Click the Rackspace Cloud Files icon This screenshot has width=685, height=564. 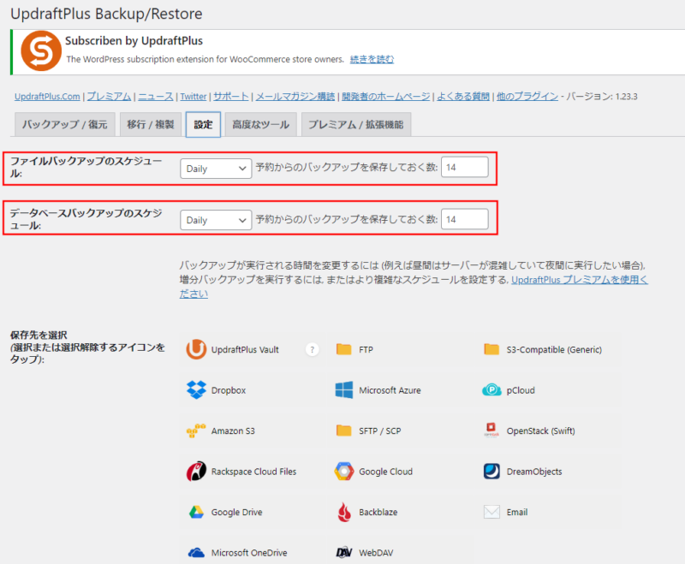coord(196,472)
